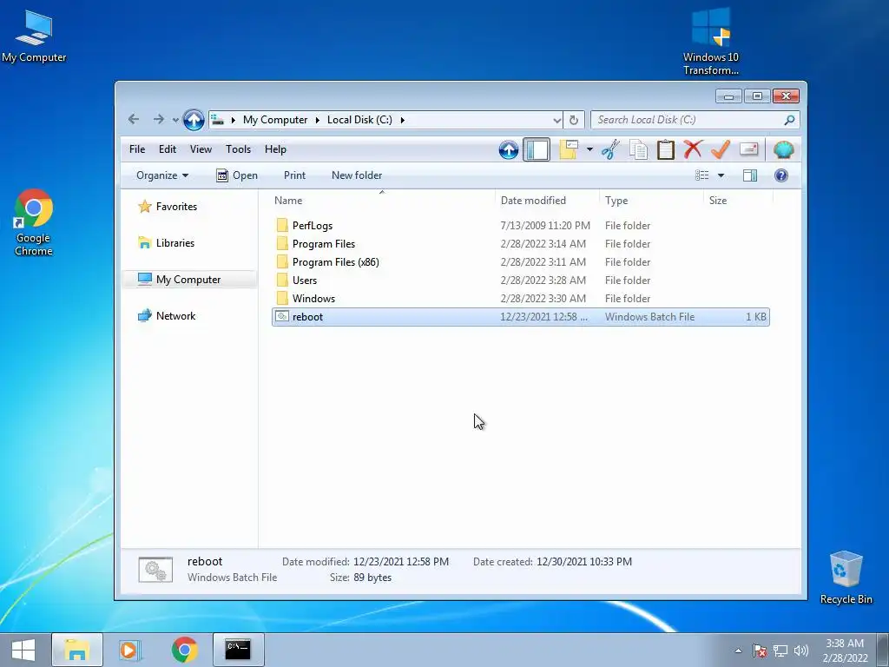Image resolution: width=889 pixels, height=667 pixels.
Task: Click the Windows Media Player taskbar icon
Action: pos(130,650)
